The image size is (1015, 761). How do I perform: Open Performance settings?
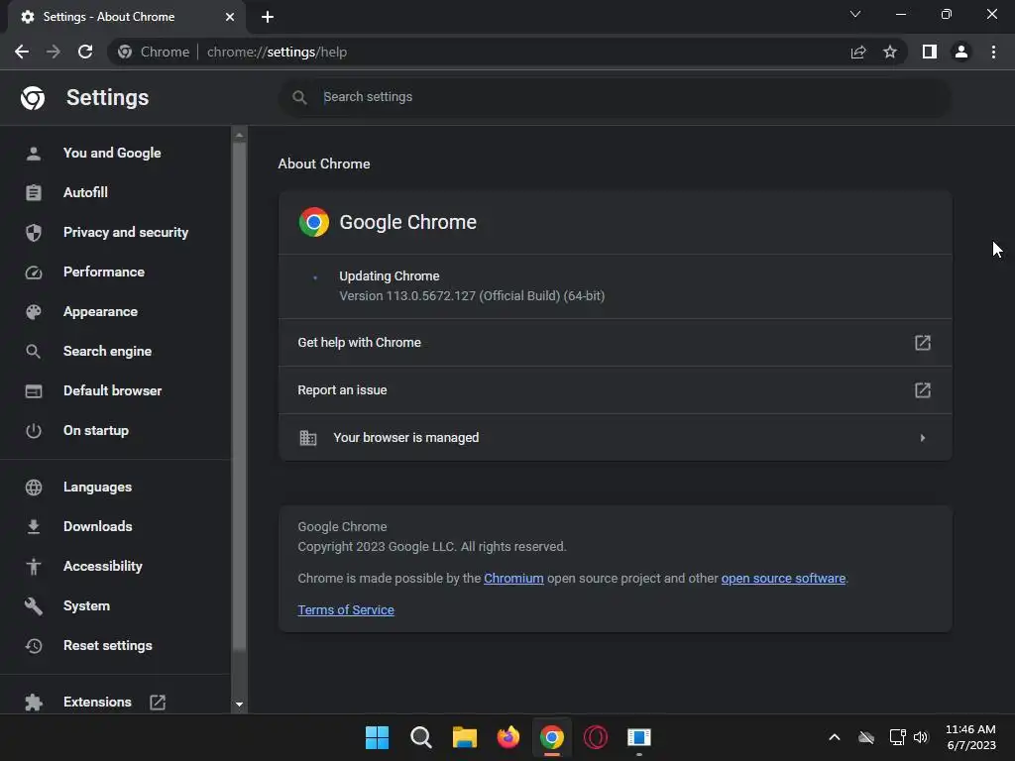103,272
